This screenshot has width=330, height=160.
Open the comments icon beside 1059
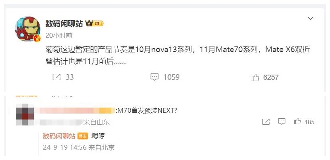click(155, 77)
